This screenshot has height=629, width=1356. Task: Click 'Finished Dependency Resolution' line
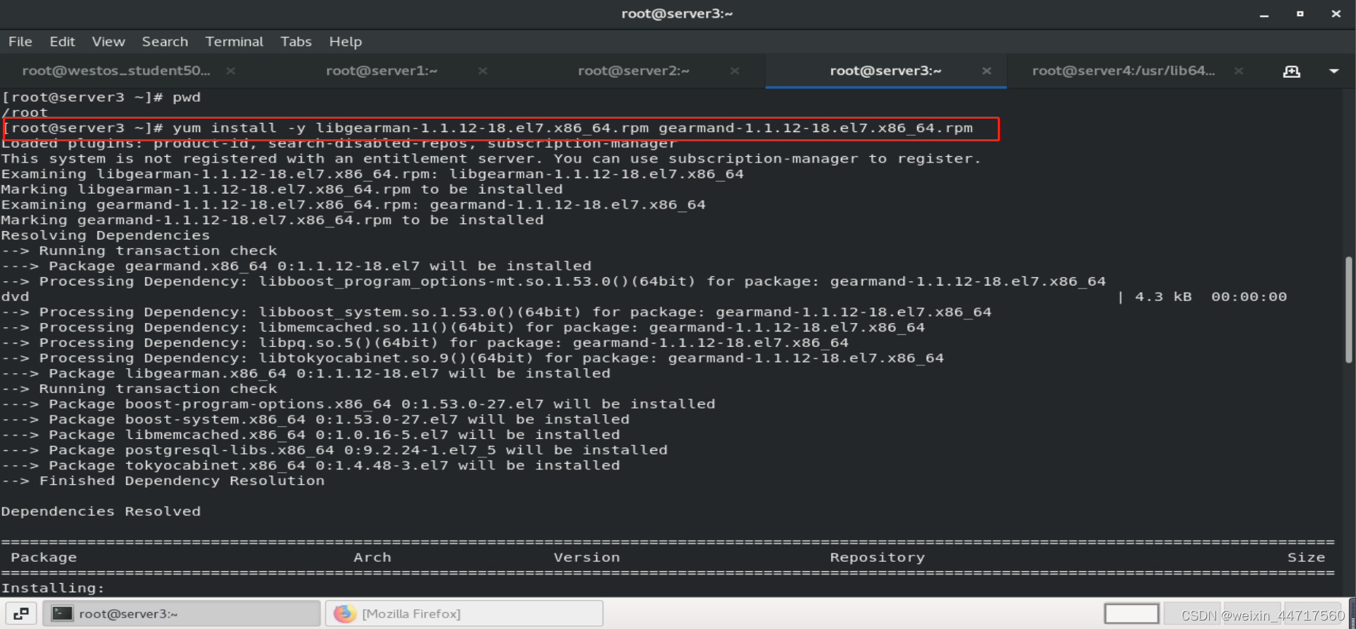point(163,481)
